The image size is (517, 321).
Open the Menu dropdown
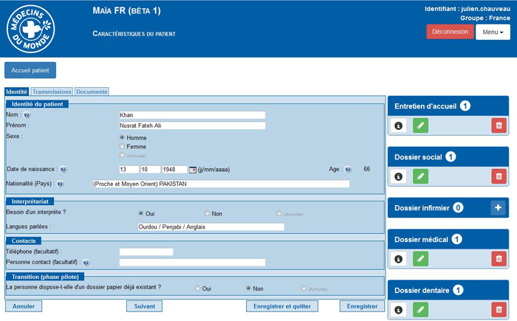click(x=493, y=32)
